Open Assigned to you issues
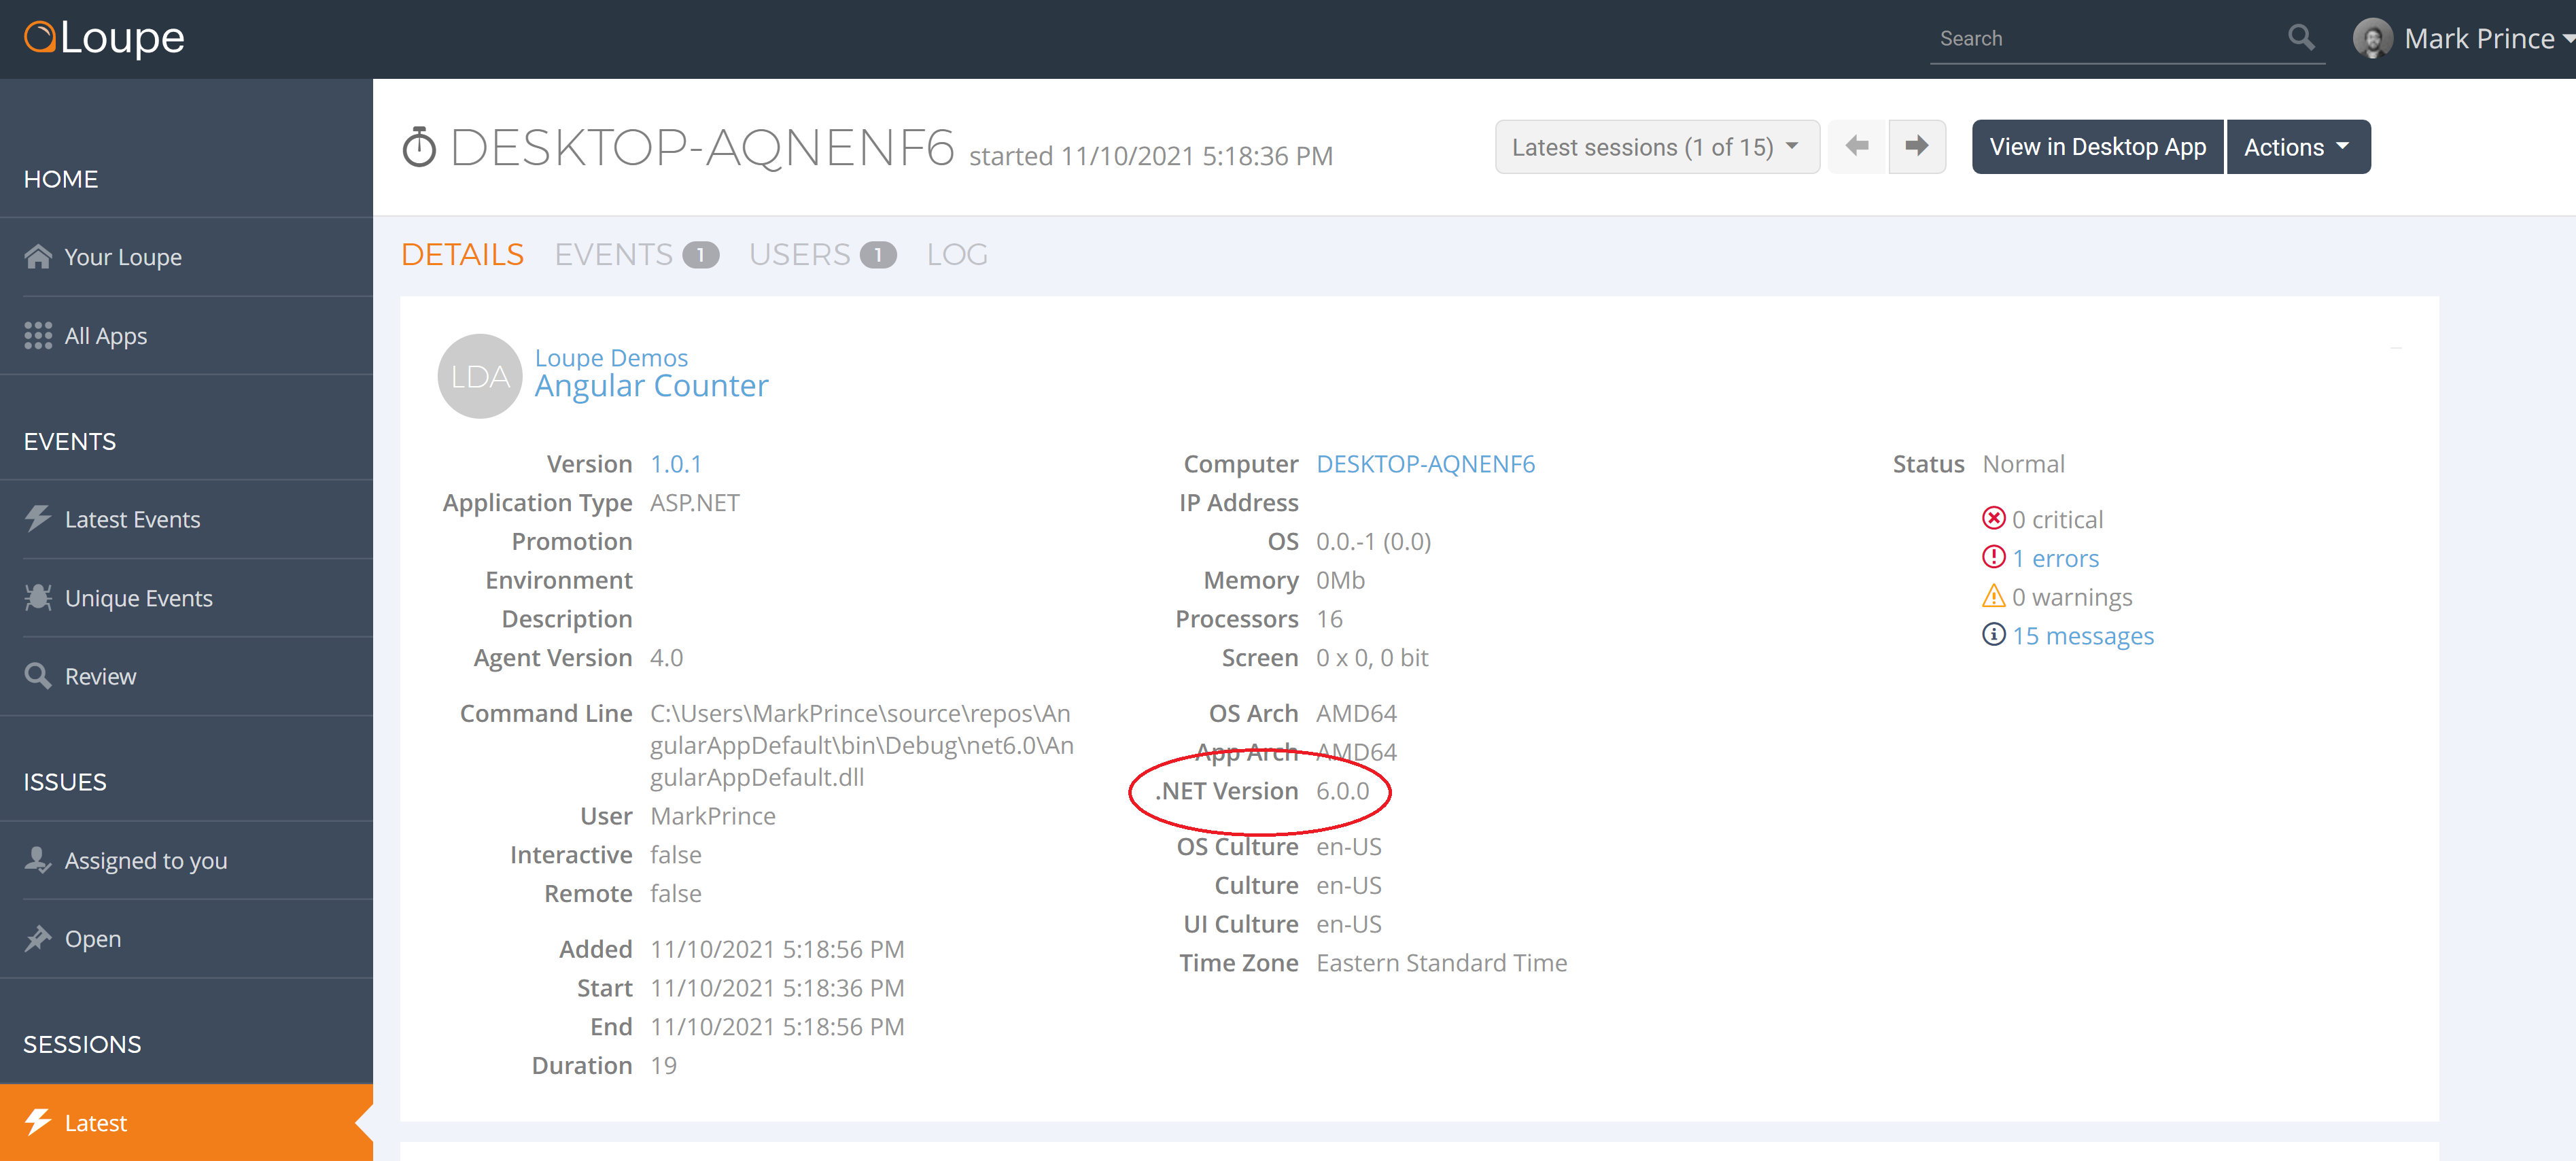The height and width of the screenshot is (1161, 2576). tap(186, 860)
